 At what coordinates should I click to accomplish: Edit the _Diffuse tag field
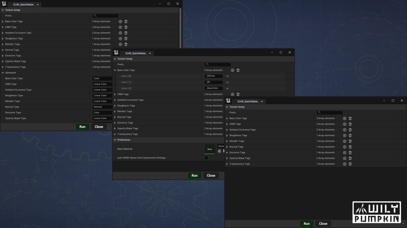[214, 76]
